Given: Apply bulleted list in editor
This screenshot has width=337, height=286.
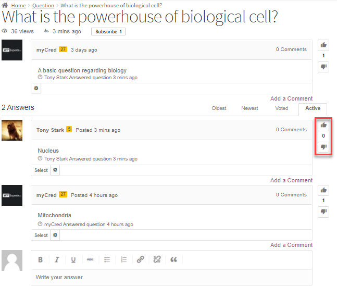Looking at the screenshot, I should tap(107, 259).
